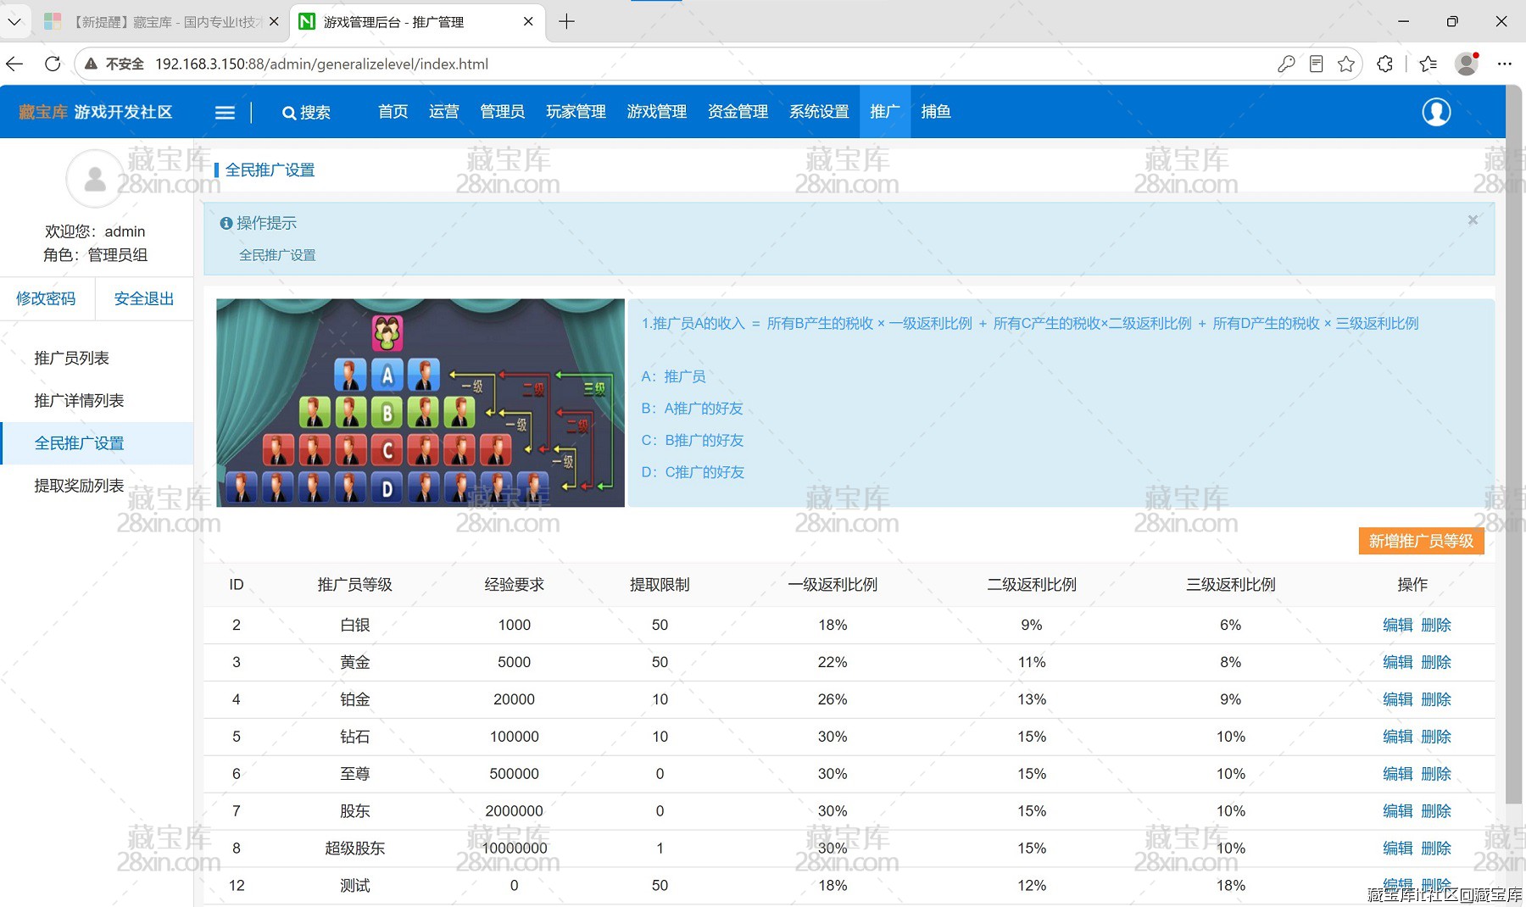Open the password key icon in address bar
1526x907 pixels.
tap(1286, 64)
